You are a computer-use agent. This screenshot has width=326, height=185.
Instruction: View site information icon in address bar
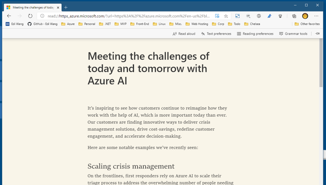coord(42,16)
